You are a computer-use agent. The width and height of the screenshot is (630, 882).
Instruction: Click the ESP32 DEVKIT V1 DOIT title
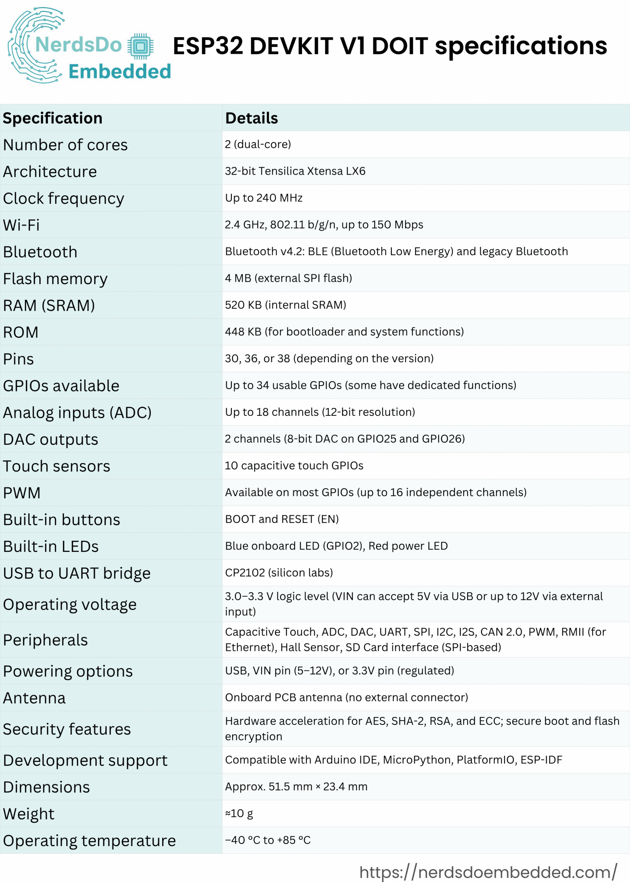click(390, 46)
